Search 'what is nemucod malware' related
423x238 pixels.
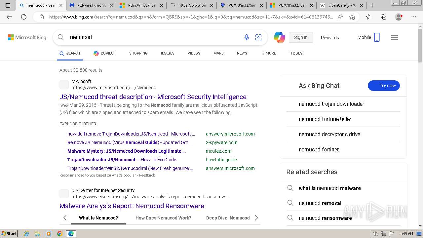(x=330, y=188)
